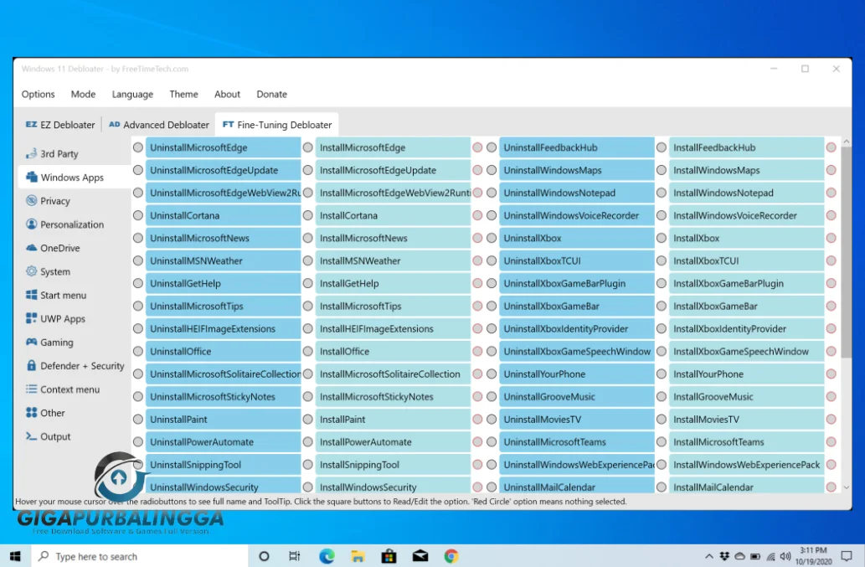Click the UninstallMicrosoftTeams button

point(577,441)
